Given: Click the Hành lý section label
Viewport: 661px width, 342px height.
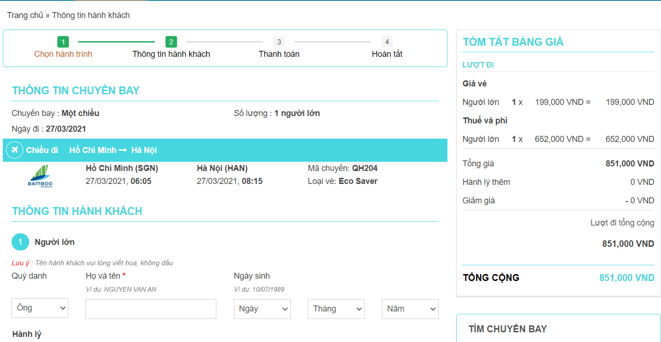Looking at the screenshot, I should (27, 334).
